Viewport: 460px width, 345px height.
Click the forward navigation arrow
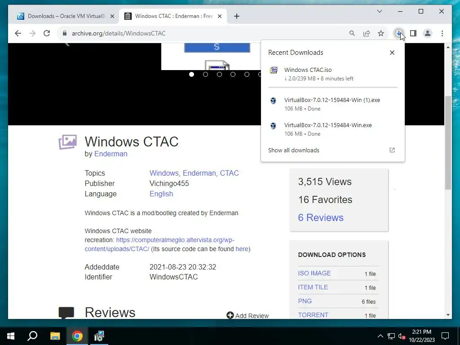click(x=32, y=33)
